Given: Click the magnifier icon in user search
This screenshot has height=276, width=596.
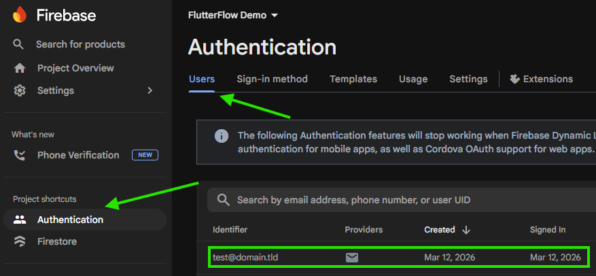Looking at the screenshot, I should [224, 200].
